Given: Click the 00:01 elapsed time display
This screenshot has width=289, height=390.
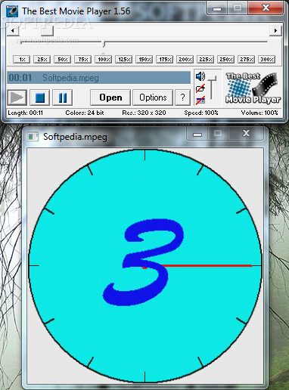Looking at the screenshot, I should click(x=20, y=78).
